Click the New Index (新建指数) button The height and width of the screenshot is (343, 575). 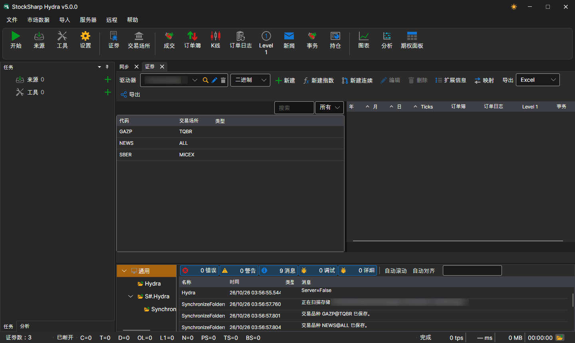(x=318, y=81)
